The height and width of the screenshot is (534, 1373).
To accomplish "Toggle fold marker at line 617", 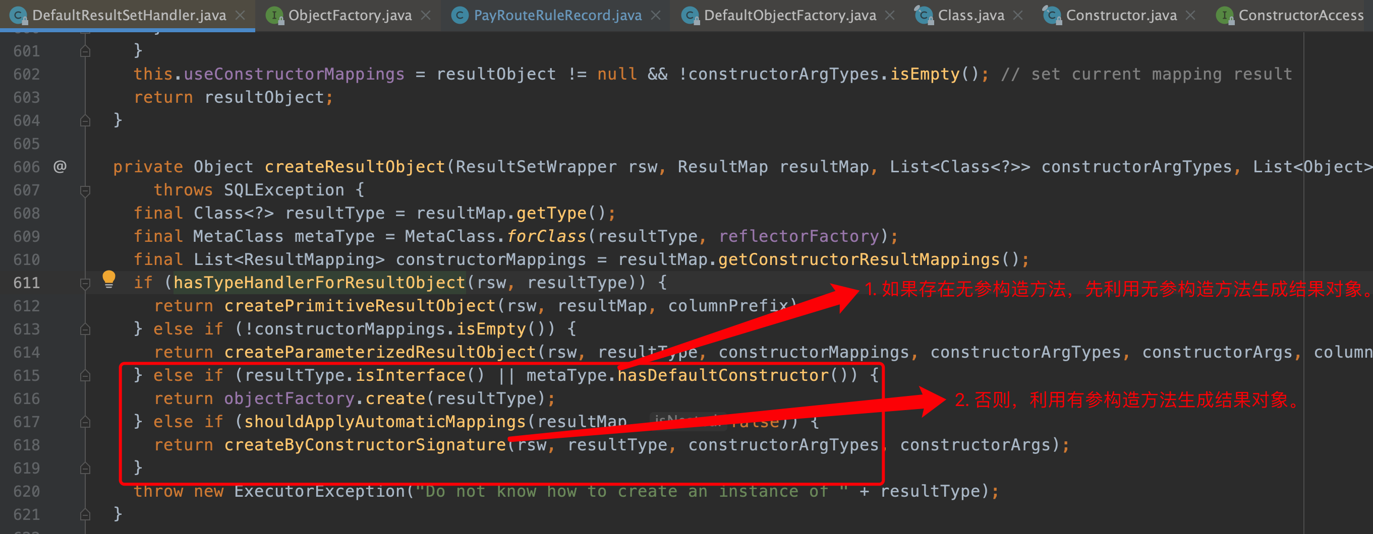I will point(85,422).
